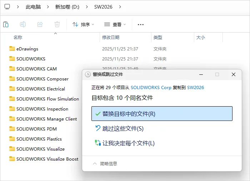Open SW2026 destination link in dialog
The height and width of the screenshot is (181, 250).
tap(195, 88)
